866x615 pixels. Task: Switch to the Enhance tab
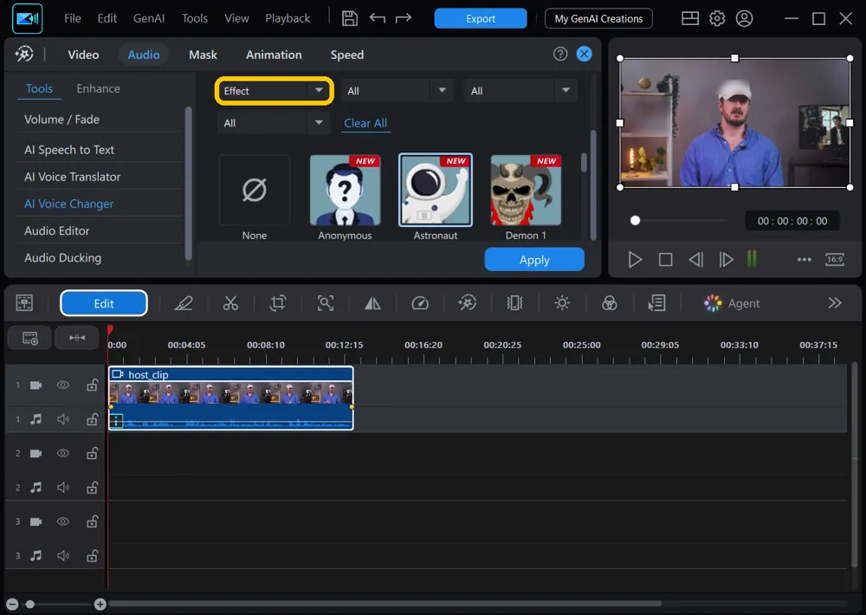point(99,88)
